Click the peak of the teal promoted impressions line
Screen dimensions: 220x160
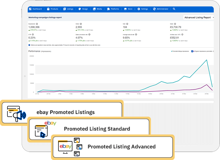tap(207, 60)
